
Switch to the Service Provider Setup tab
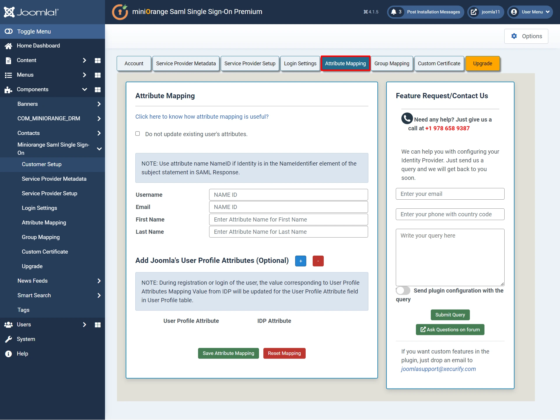tap(250, 63)
